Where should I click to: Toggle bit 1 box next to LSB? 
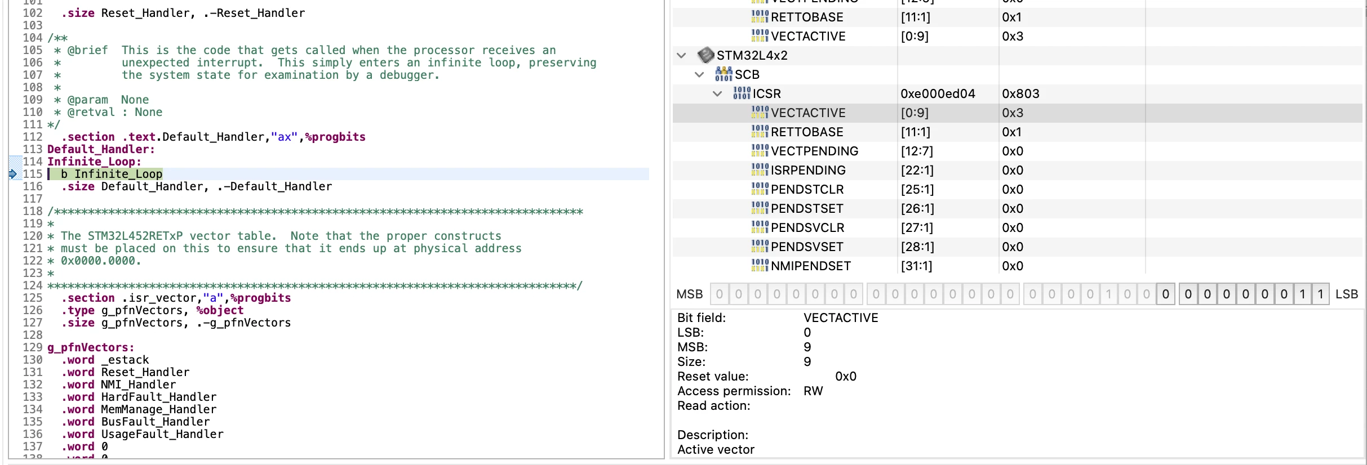point(1302,294)
